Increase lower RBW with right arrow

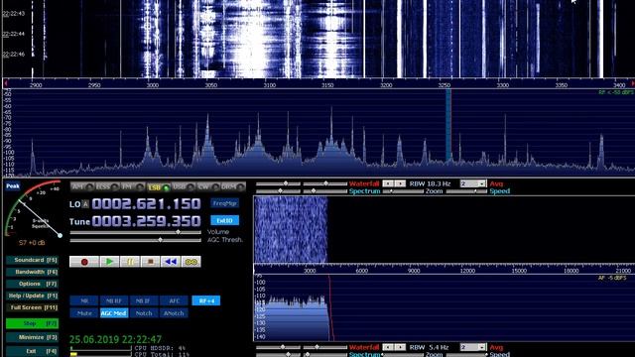click(x=400, y=347)
